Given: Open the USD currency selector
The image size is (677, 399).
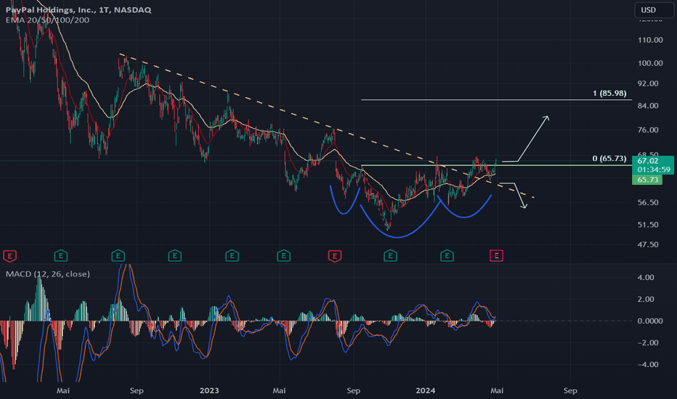Looking at the screenshot, I should point(654,10).
